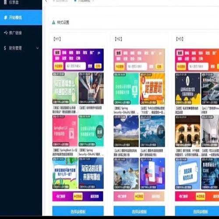
Task: Open the Houdini thumbnail in H3
Action: click(210, 89)
